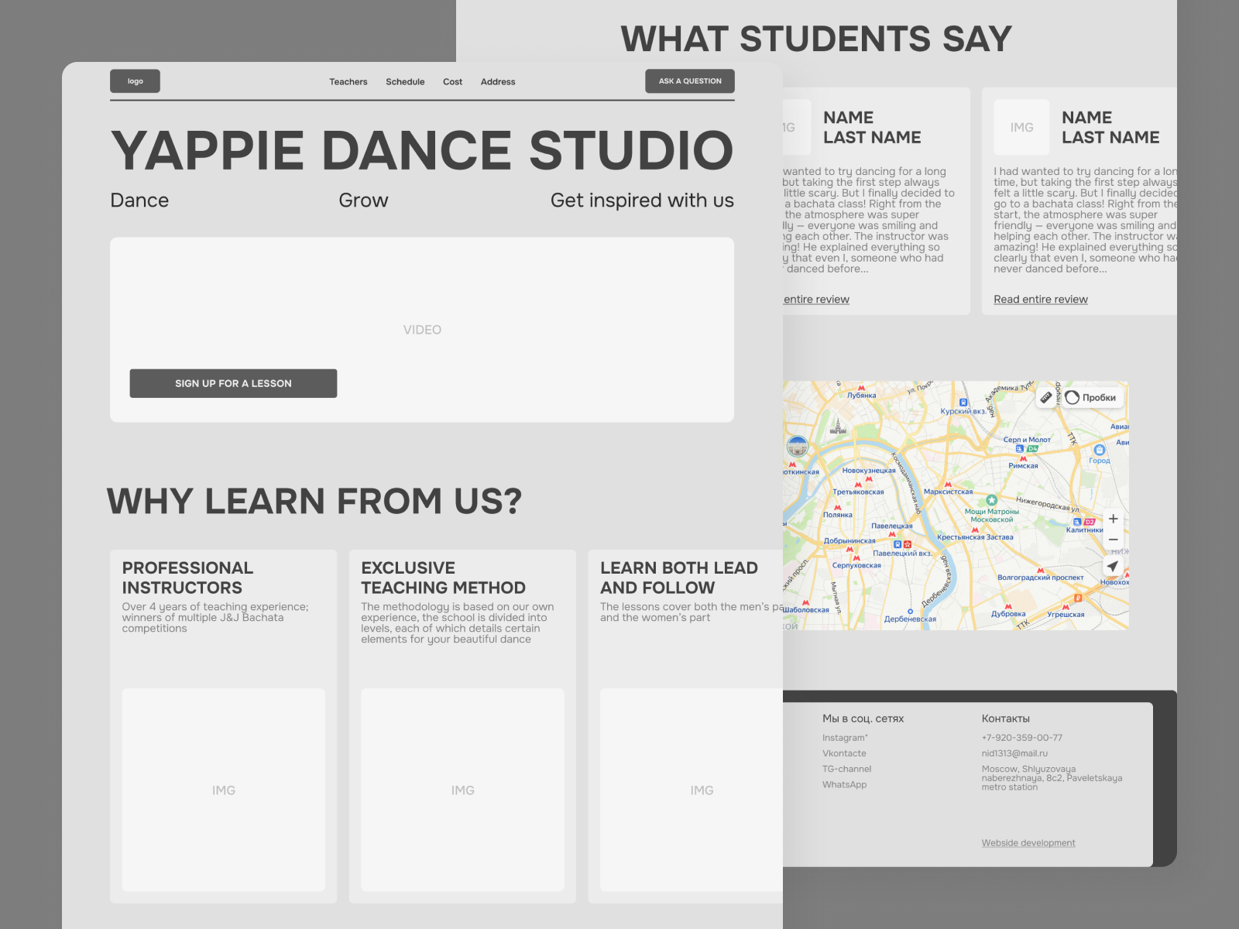Viewport: 1239px width, 929px height.
Task: Zoom in on the map with the plus control
Action: (1114, 519)
